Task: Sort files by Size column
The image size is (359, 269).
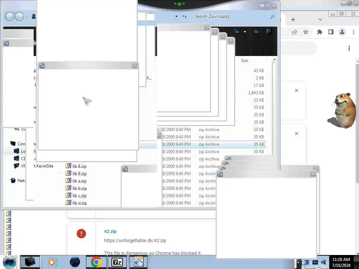Action: (x=244, y=61)
